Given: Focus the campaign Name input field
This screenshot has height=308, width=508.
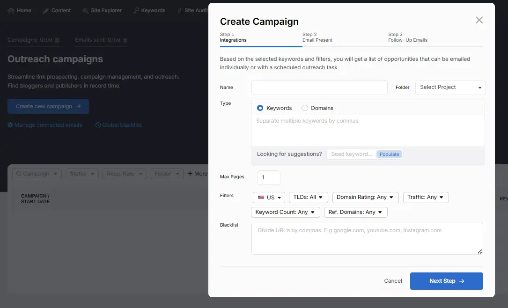Looking at the screenshot, I should (319, 88).
